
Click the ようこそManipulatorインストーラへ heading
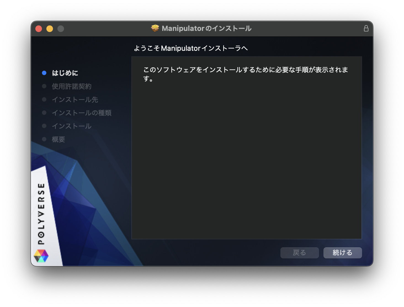tap(190, 48)
